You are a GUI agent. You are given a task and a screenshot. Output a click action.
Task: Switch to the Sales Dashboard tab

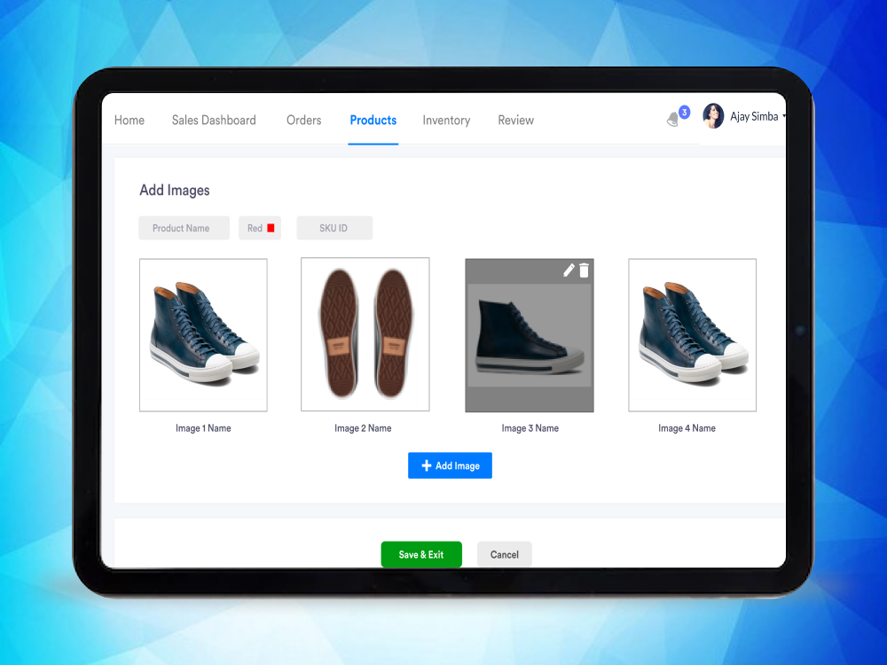coord(214,121)
